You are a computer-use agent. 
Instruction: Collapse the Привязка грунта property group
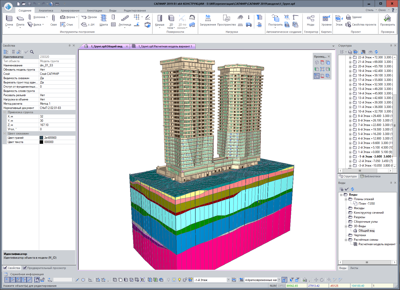pos(5,112)
